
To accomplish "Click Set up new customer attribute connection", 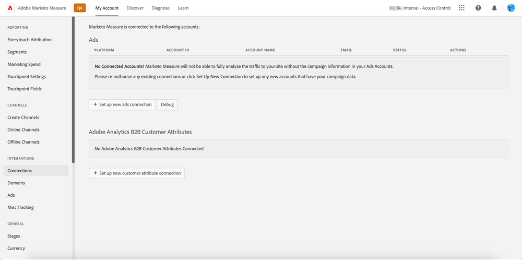I will click(137, 173).
